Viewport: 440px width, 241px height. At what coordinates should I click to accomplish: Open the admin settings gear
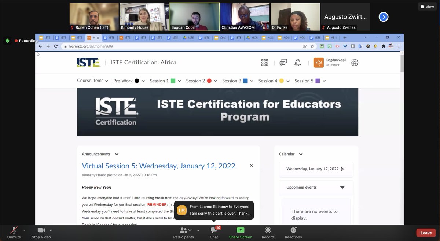355,63
